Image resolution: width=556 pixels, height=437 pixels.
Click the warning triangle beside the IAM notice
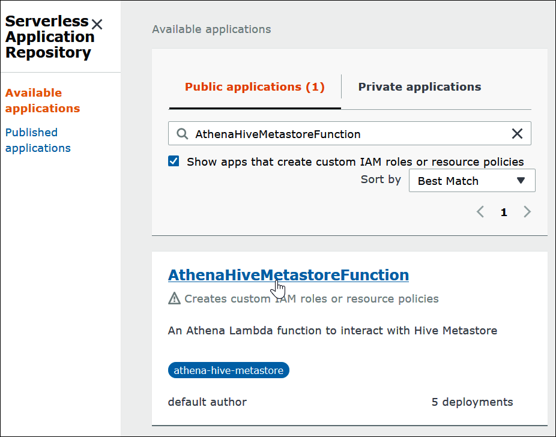(x=174, y=298)
